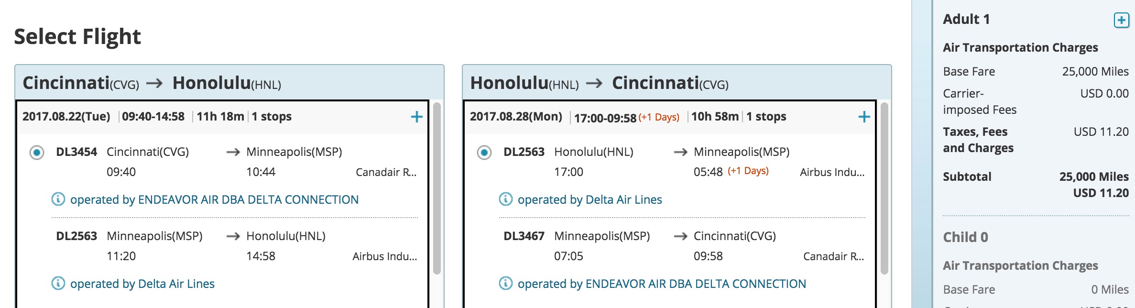
Task: Open outbound operated by Delta Air Lines link
Action: click(142, 284)
